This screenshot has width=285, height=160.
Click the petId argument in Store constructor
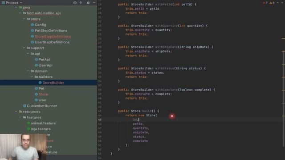[138, 124]
